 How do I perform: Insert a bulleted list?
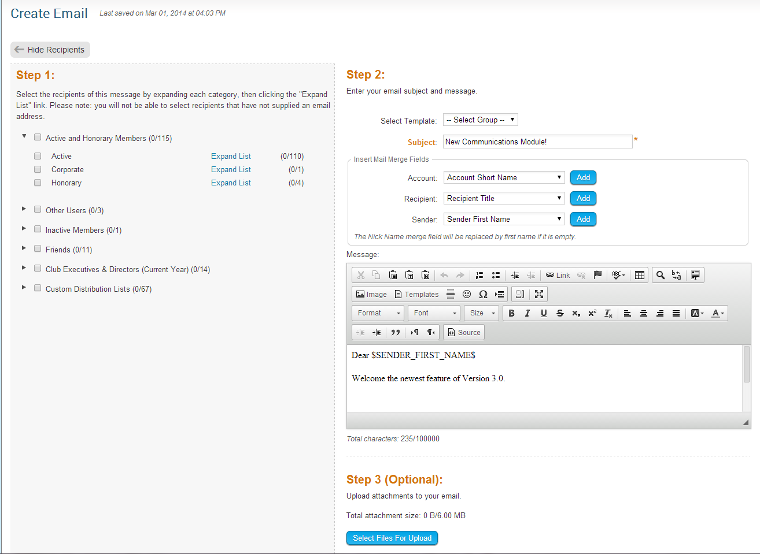(496, 275)
